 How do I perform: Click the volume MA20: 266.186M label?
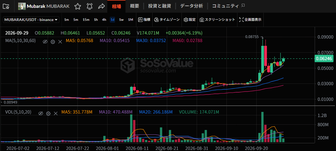[x=156, y=112]
